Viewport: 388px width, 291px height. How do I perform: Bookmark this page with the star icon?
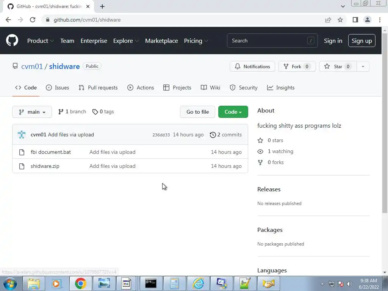coord(340,20)
